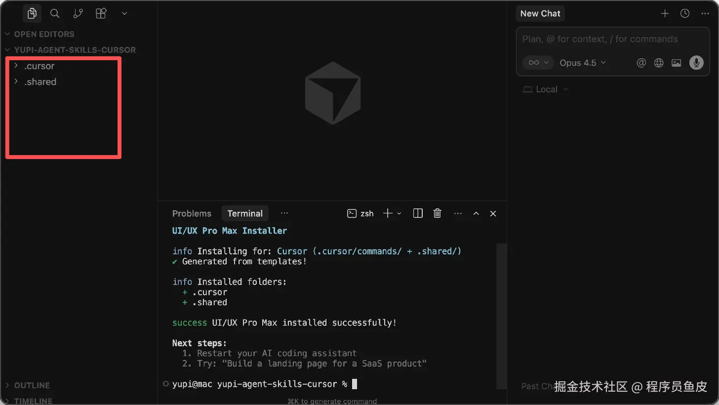Split the terminal panel
Screen dimensions: 719x405
(x=418, y=213)
